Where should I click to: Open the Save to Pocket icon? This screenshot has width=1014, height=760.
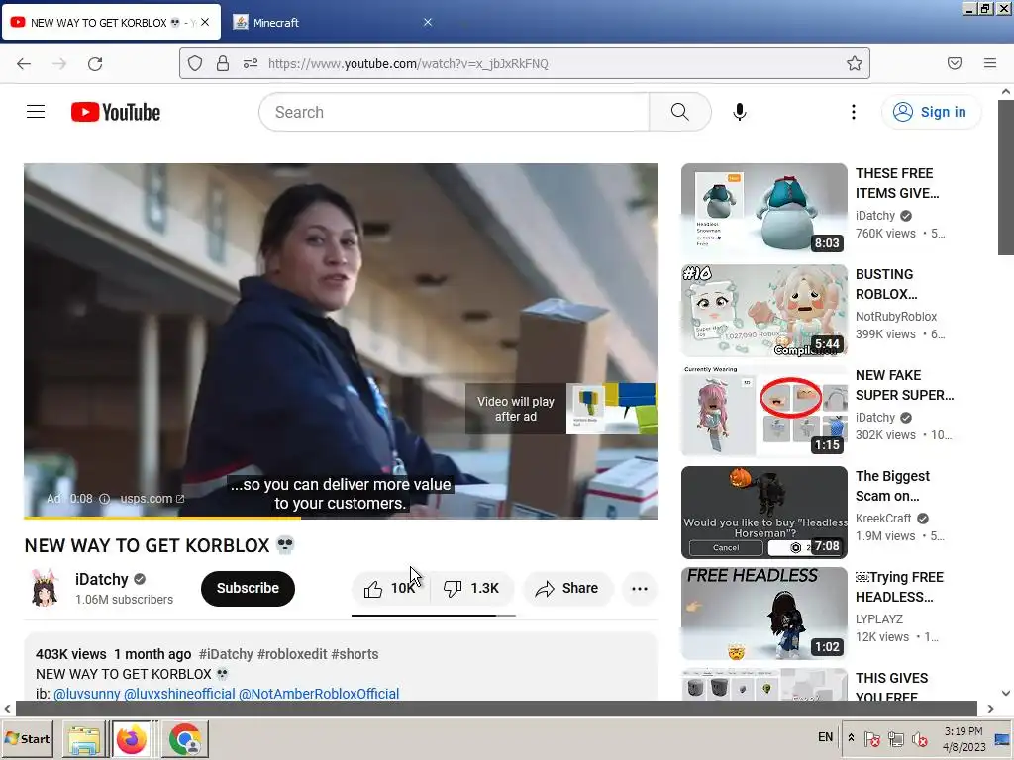[x=955, y=63]
